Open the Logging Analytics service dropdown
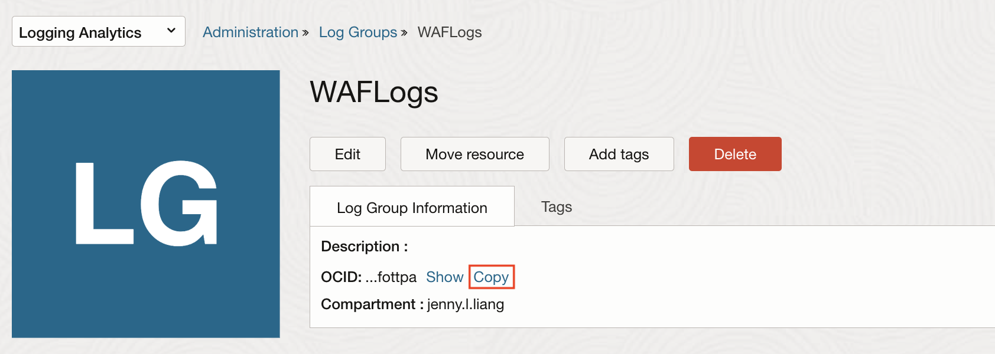The image size is (995, 354). pos(98,32)
